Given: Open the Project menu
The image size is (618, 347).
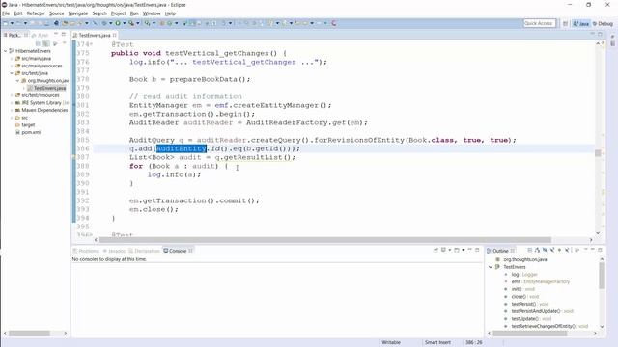Looking at the screenshot, I should [x=118, y=13].
